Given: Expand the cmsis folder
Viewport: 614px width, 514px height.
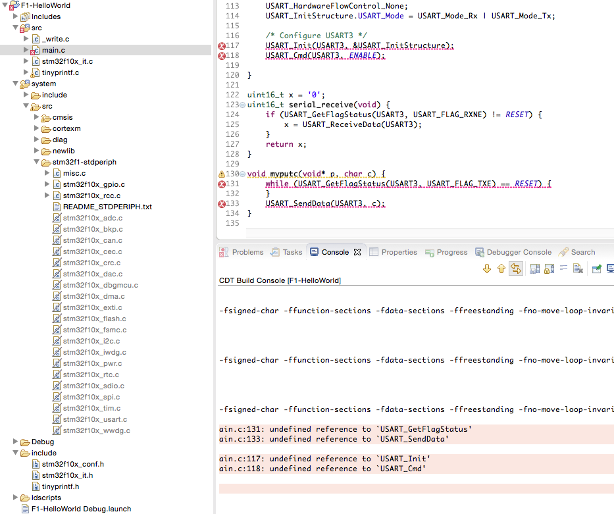Looking at the screenshot, I should tap(36, 117).
